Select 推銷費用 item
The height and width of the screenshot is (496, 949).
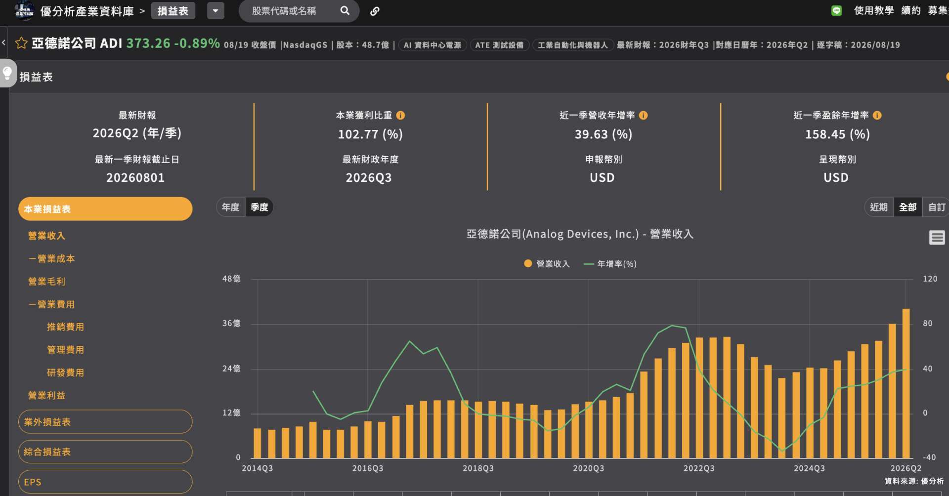coord(65,327)
